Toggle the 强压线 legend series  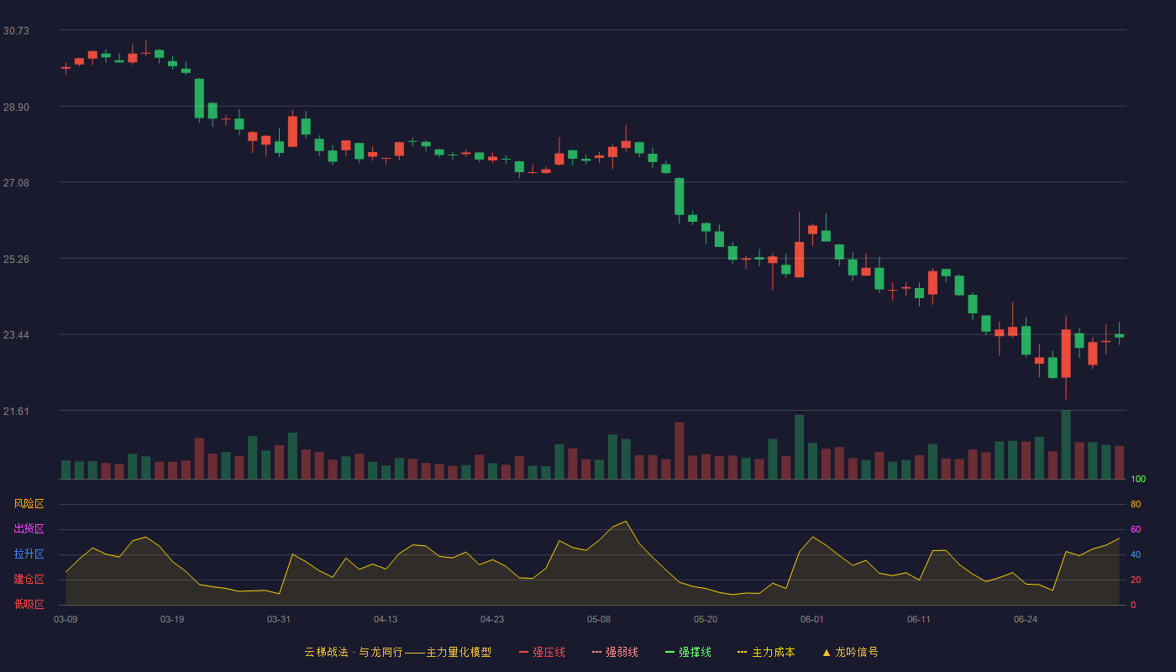point(542,652)
